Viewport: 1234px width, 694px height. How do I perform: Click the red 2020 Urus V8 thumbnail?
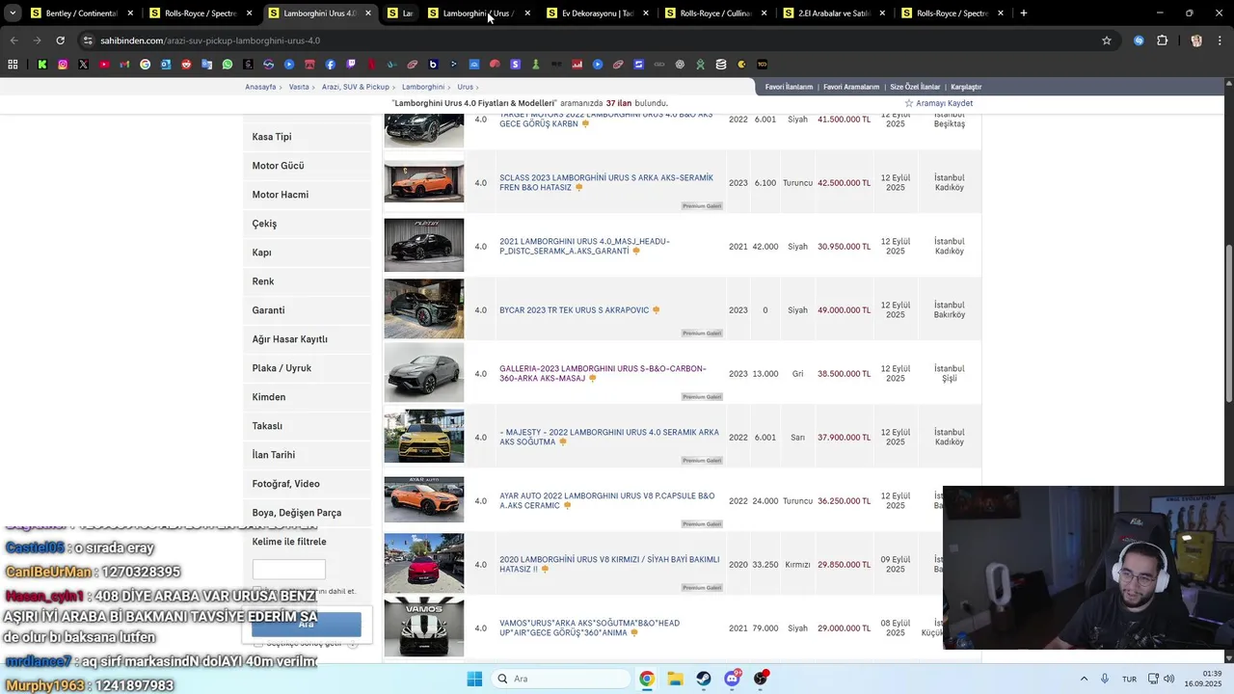click(424, 564)
